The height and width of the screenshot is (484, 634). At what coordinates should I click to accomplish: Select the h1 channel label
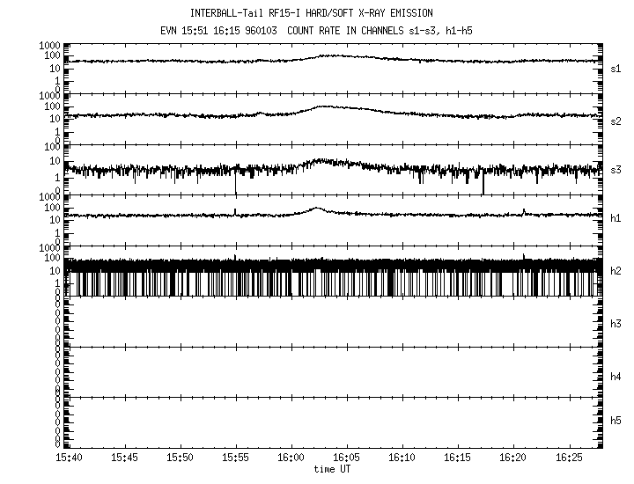(x=616, y=219)
